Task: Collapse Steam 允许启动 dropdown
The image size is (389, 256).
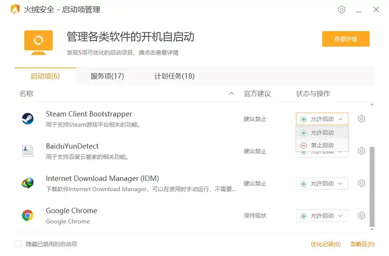Action: [322, 119]
